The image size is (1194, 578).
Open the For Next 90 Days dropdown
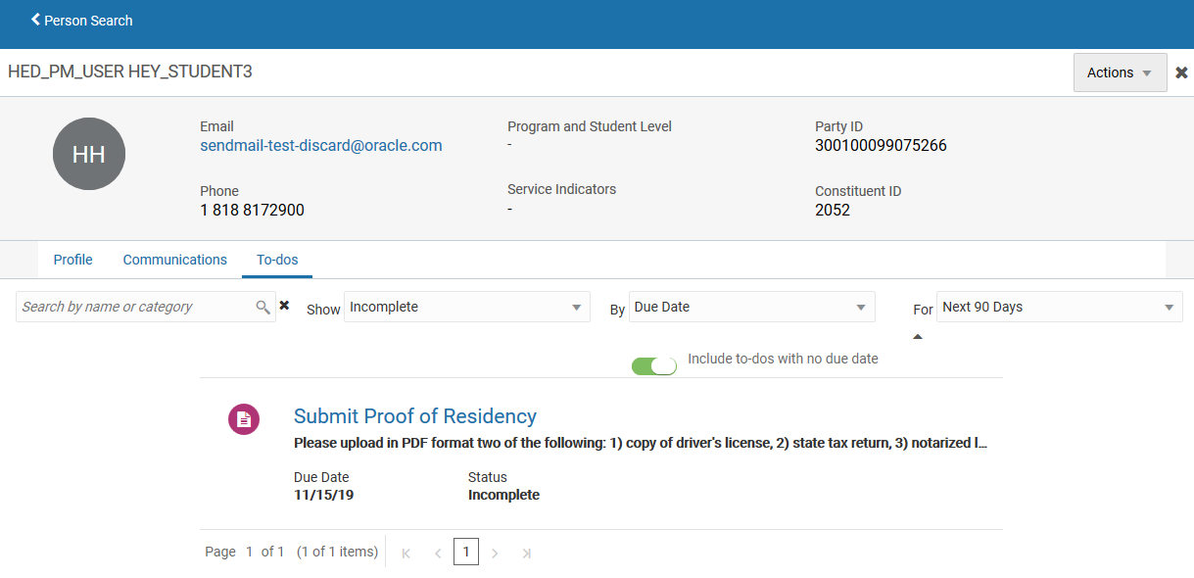point(1059,307)
